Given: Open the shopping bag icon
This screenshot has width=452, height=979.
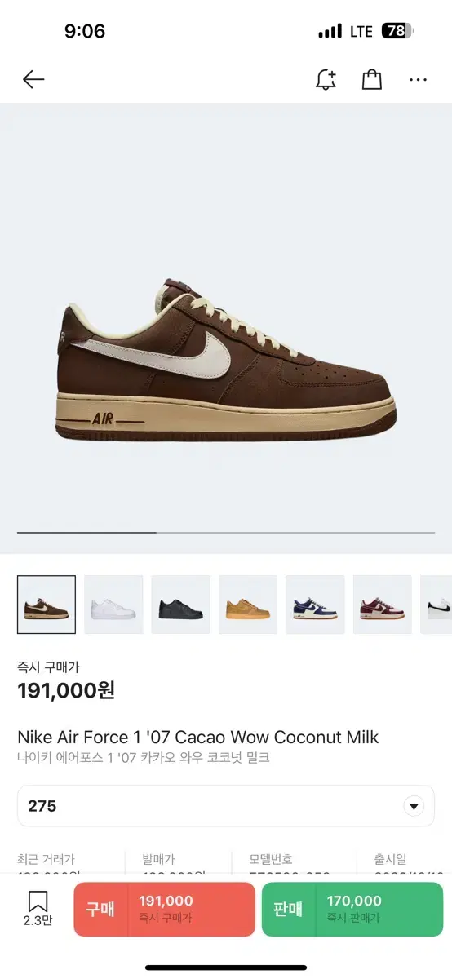Looking at the screenshot, I should 372,79.
